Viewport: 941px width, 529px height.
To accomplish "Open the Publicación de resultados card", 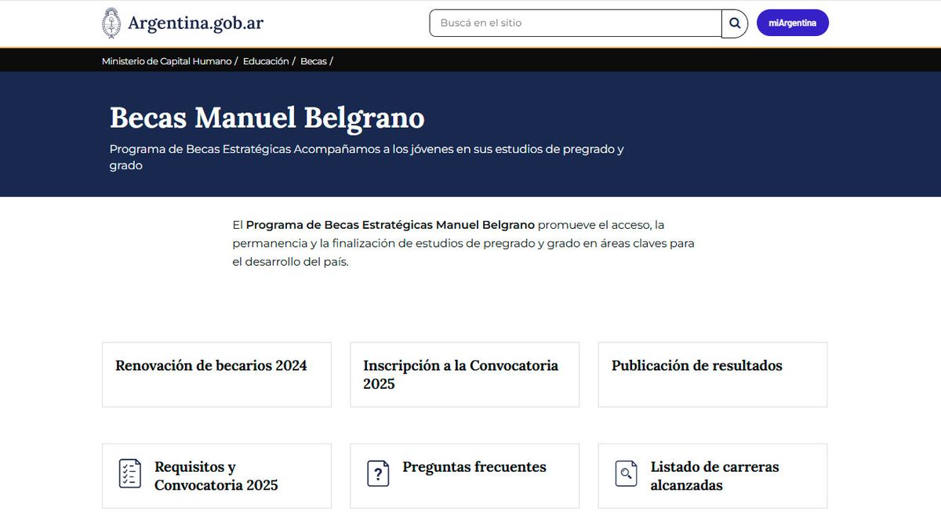I will (712, 374).
